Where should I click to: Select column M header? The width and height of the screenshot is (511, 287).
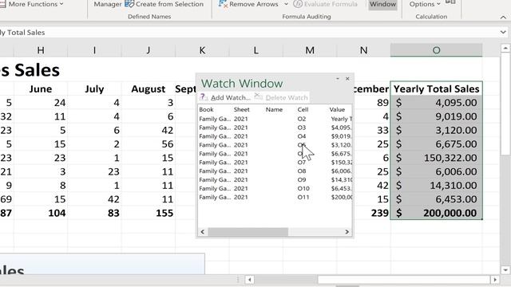310,50
